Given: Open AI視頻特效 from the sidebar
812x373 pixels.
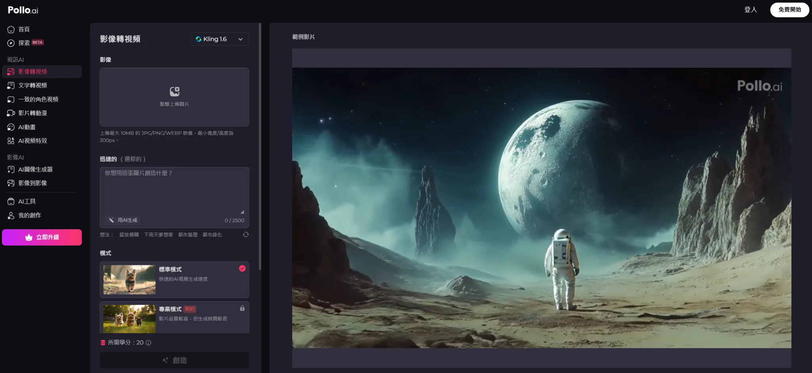Looking at the screenshot, I should (x=33, y=141).
